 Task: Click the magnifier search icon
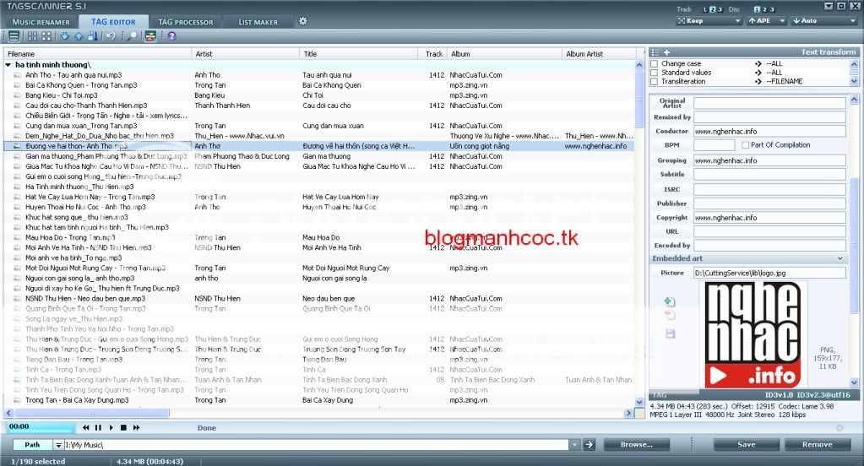(x=132, y=36)
